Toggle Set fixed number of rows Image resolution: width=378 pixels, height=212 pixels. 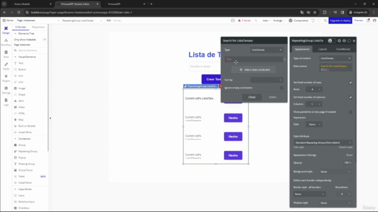[350, 82]
